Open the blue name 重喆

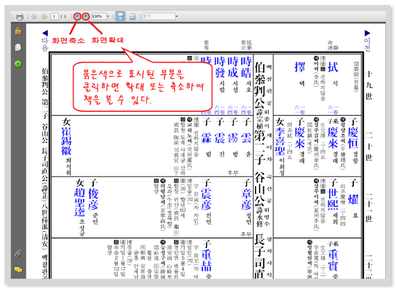tap(206, 260)
